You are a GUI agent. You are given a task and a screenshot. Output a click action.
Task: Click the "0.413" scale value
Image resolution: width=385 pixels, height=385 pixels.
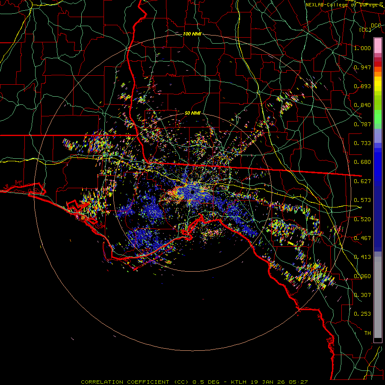pyautogui.click(x=362, y=257)
